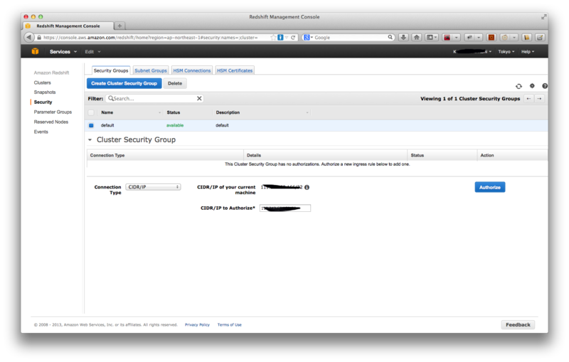Open Reserved Nodes in the sidebar
This screenshot has height=362, width=569.
click(x=50, y=122)
